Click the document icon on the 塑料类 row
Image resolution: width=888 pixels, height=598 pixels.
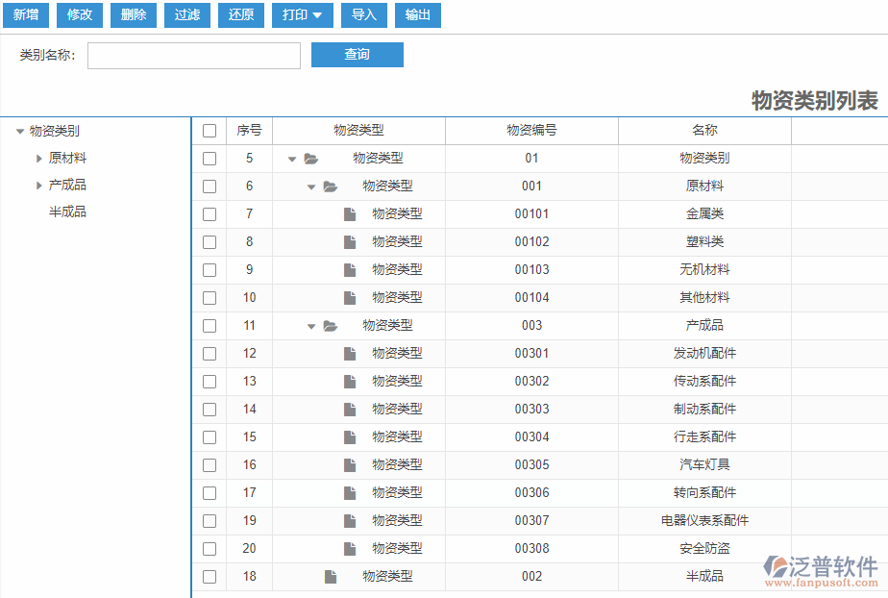pyautogui.click(x=349, y=241)
